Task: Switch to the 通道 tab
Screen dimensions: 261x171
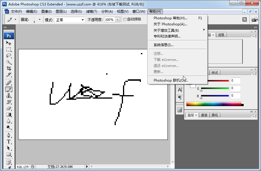Action: coord(204,115)
